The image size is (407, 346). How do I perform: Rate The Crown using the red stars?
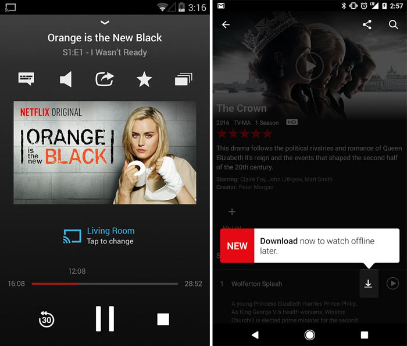pos(245,134)
